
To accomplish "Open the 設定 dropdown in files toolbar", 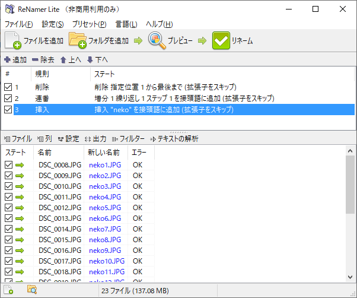I will 69,139.
